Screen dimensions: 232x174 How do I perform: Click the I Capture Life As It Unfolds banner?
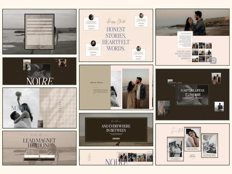coord(193,95)
